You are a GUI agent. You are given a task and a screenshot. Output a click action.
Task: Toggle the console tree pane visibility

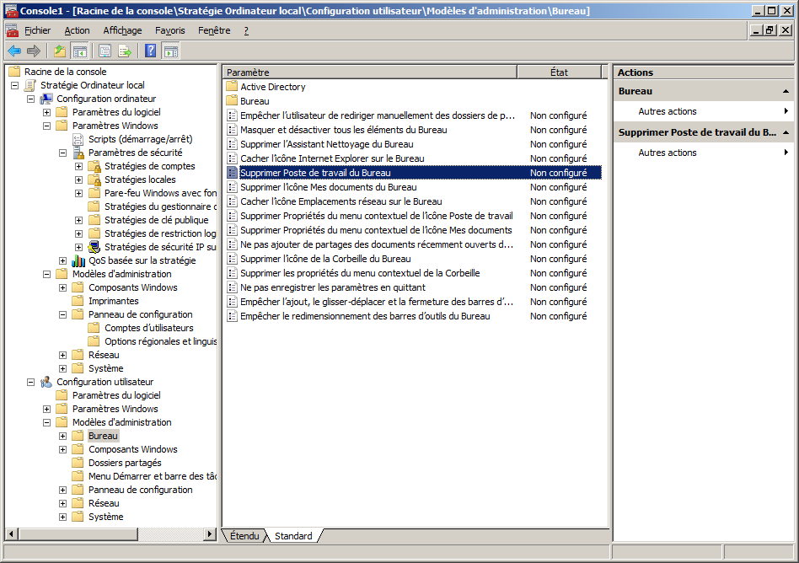point(79,51)
